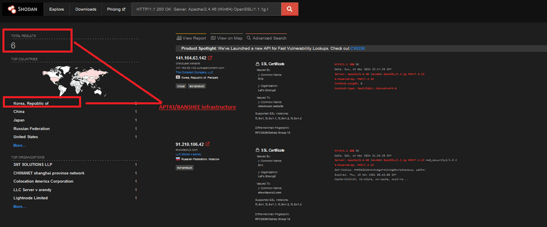Open the View Report tab
The width and height of the screenshot is (547, 227).
[191, 38]
